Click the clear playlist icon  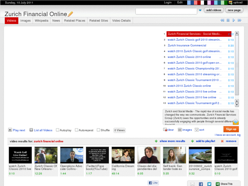[165, 130]
